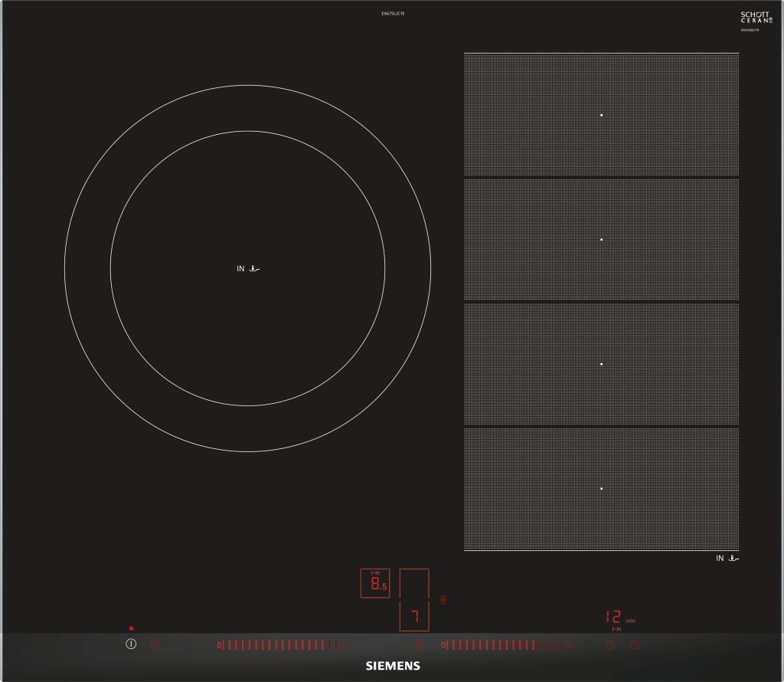Tap the IN symbol below the flex zone
The height and width of the screenshot is (682, 784).
tap(727, 559)
